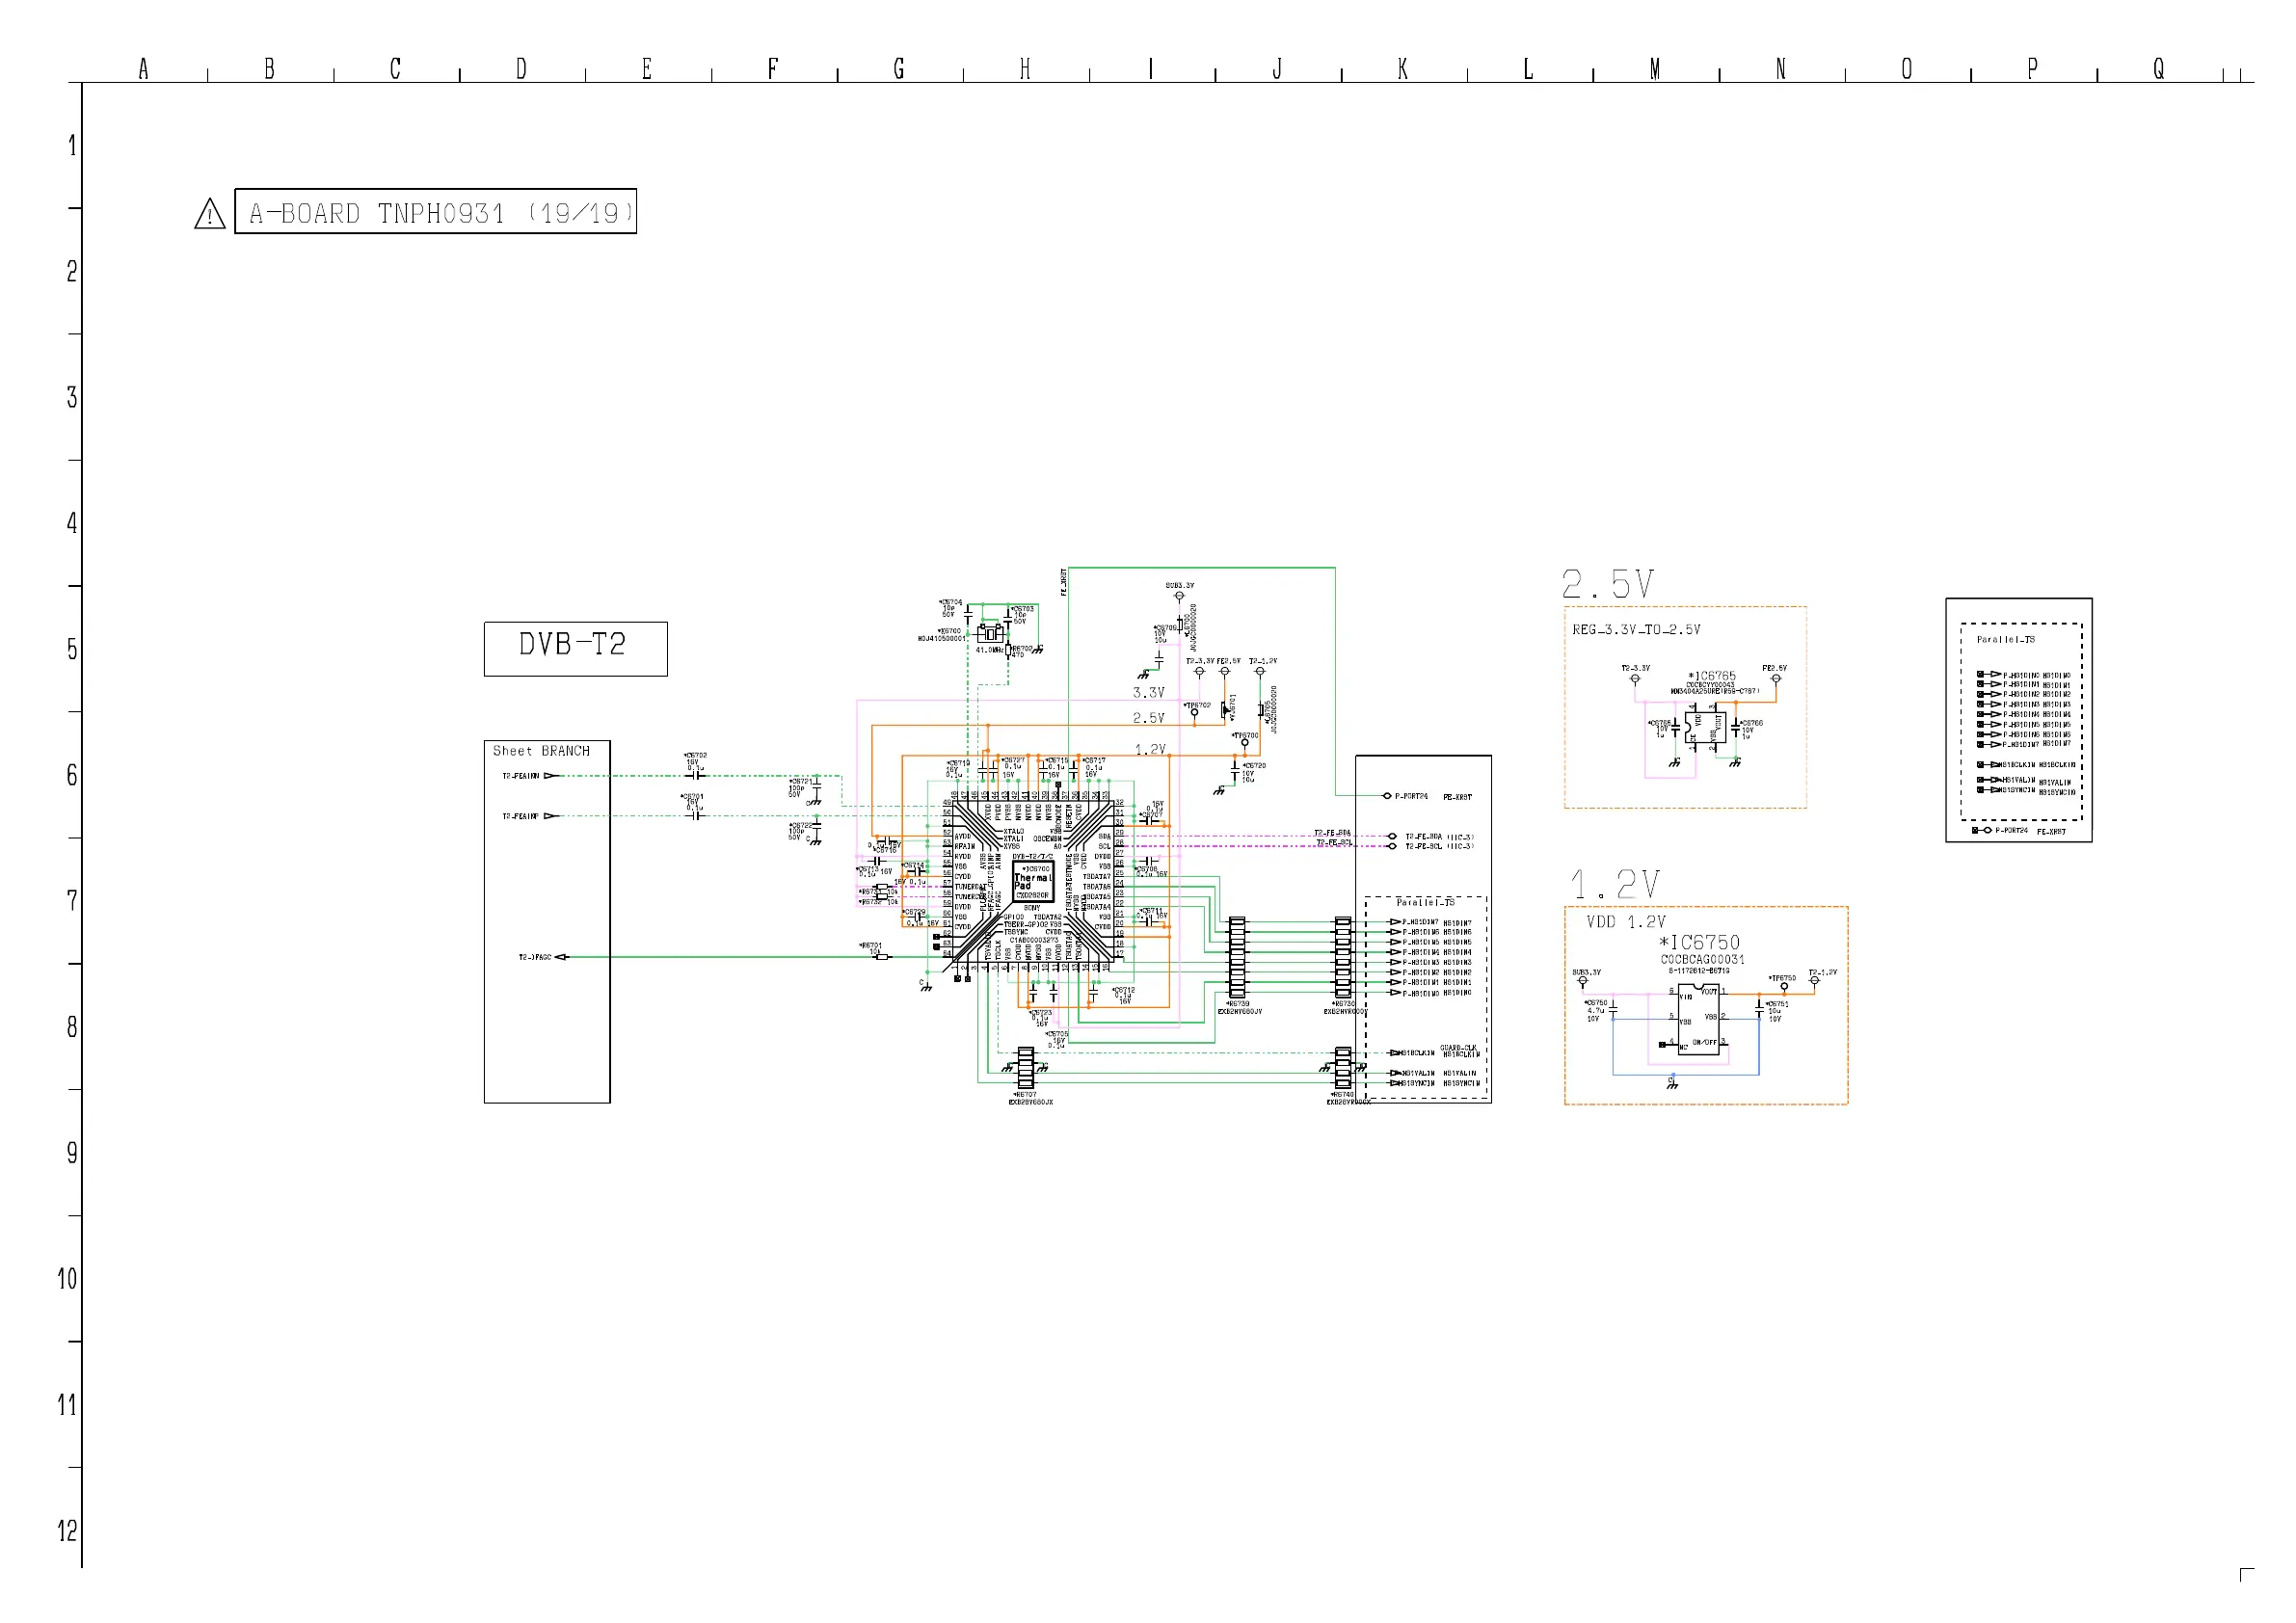Click the R6739 resistor array symbol
2296x1623 pixels.
(x=1237, y=957)
